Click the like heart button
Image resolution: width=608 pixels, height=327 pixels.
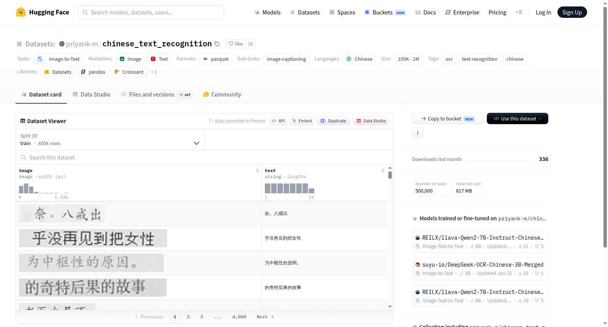coord(236,44)
